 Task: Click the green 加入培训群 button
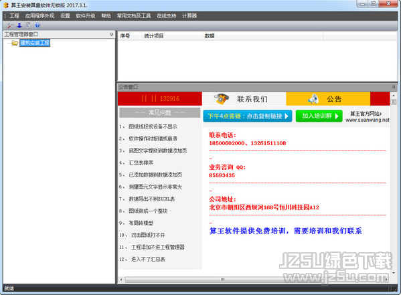319,116
